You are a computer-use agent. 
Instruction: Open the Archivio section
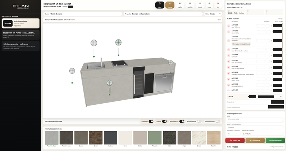click(x=190, y=5)
